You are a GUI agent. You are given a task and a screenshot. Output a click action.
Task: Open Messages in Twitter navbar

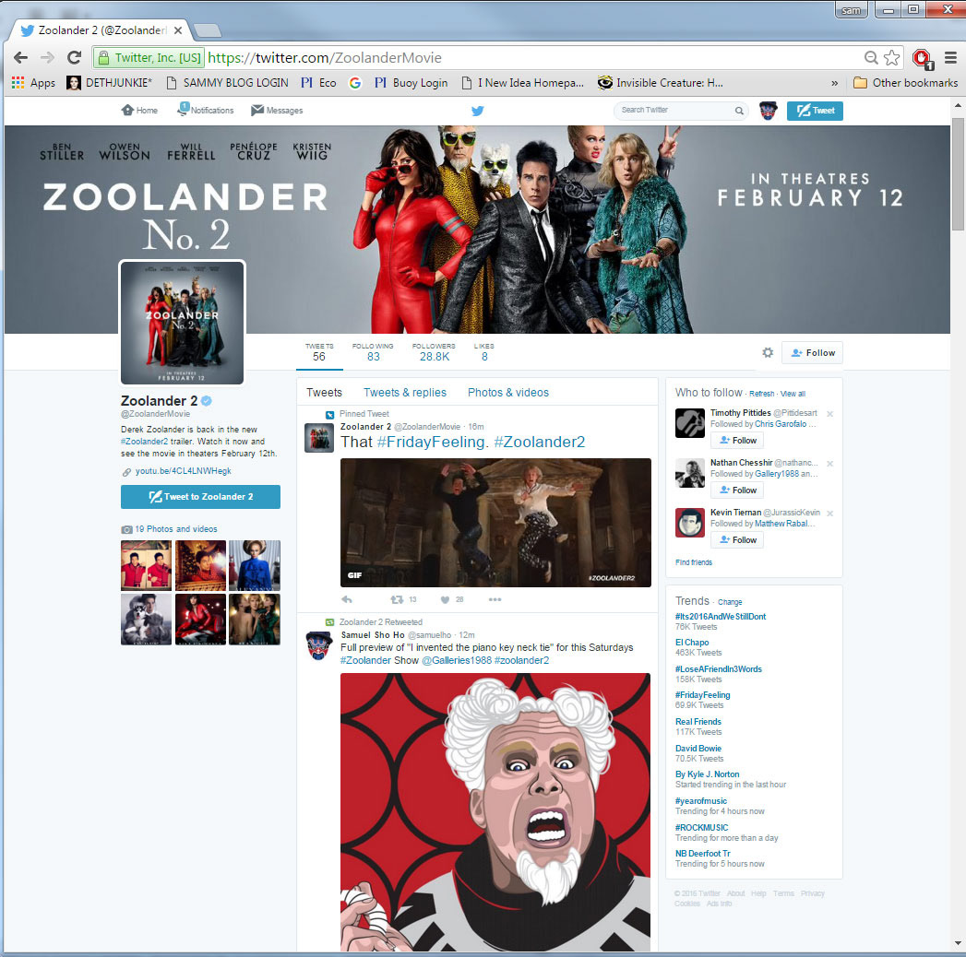[x=277, y=110]
